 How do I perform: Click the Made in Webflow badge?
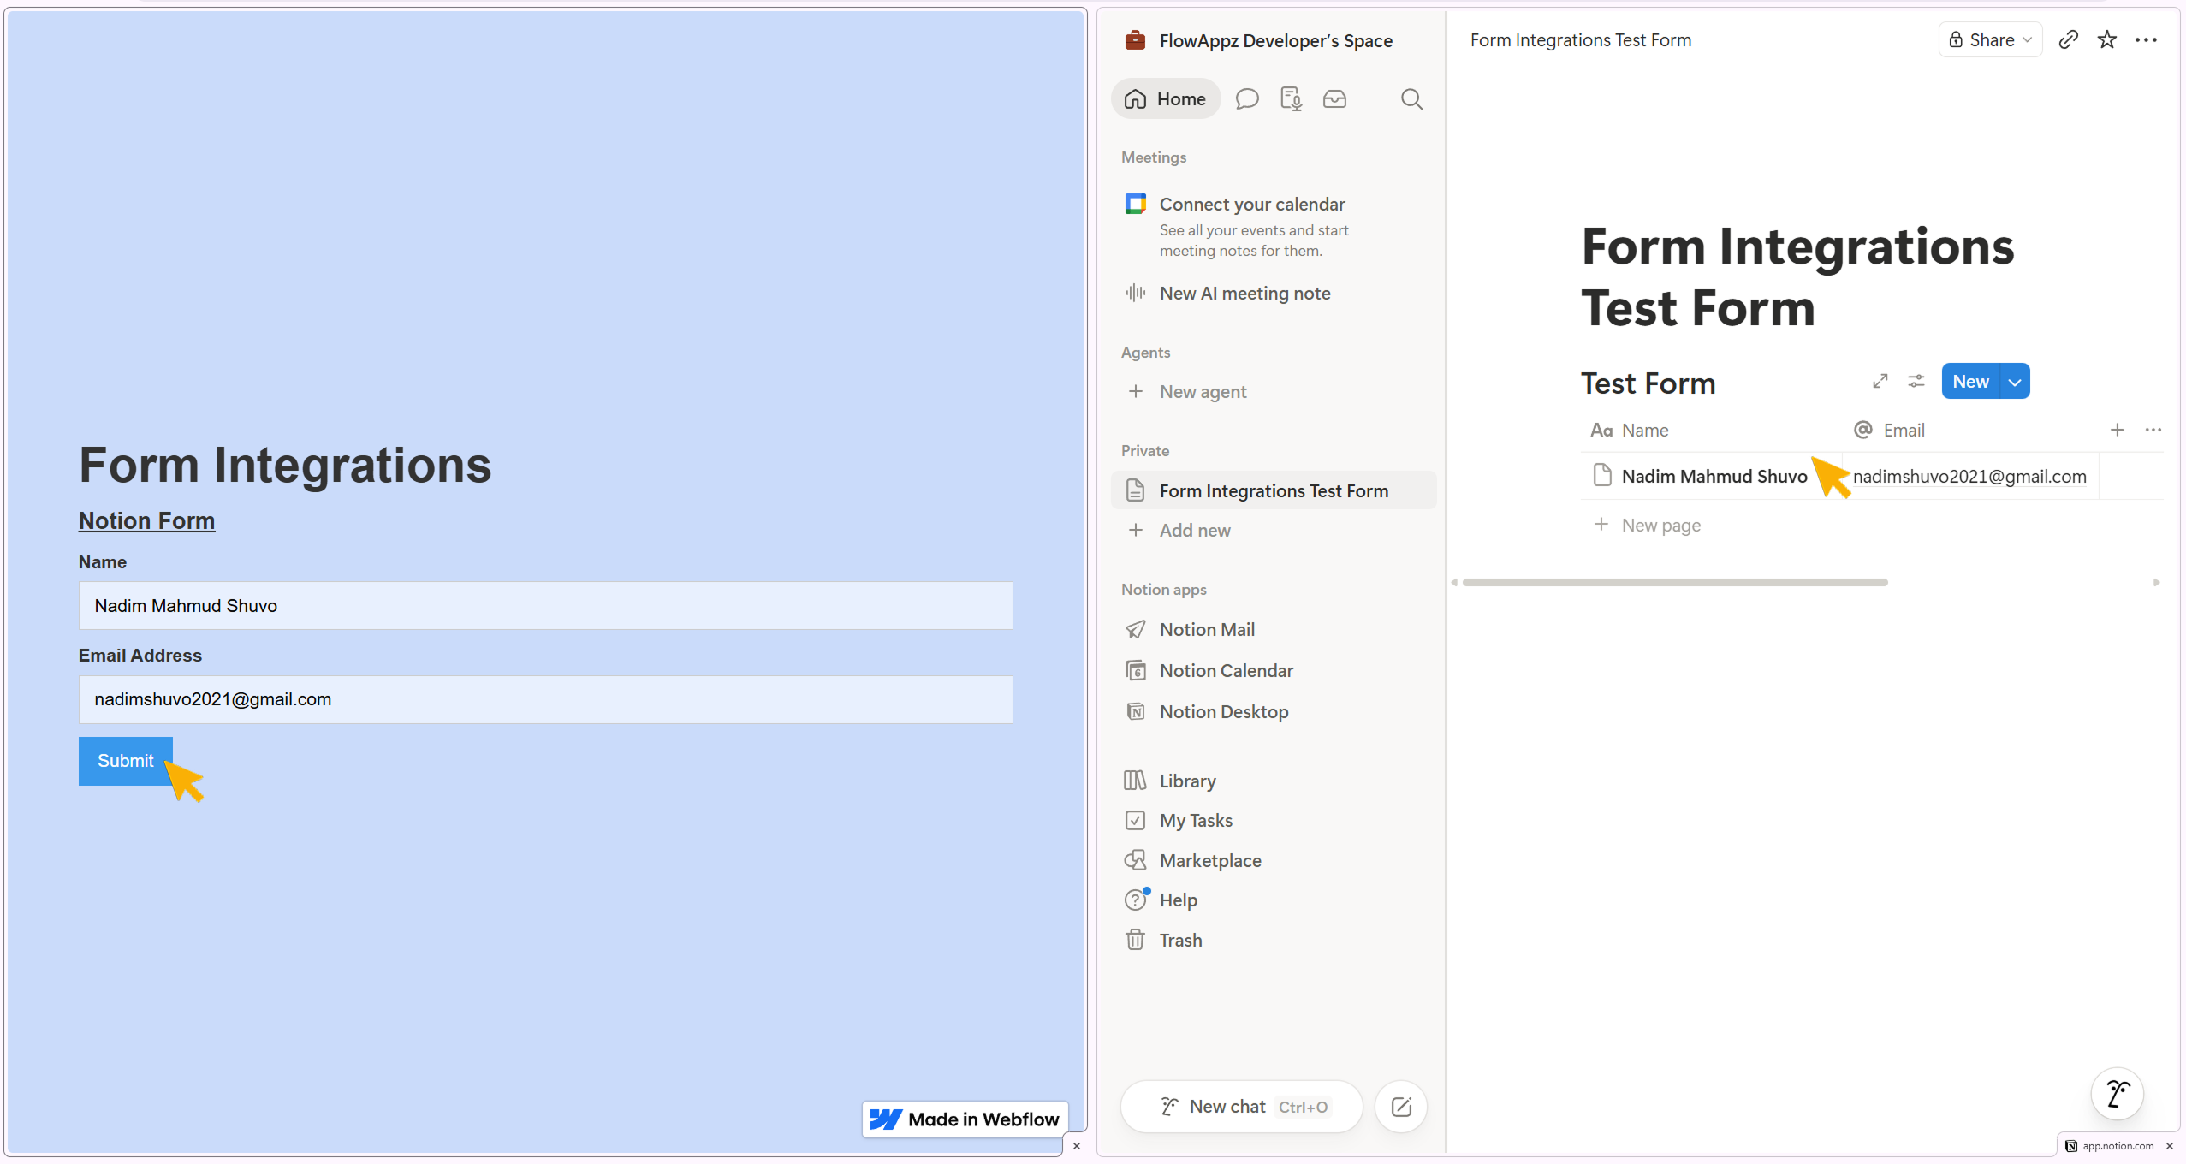tap(965, 1119)
